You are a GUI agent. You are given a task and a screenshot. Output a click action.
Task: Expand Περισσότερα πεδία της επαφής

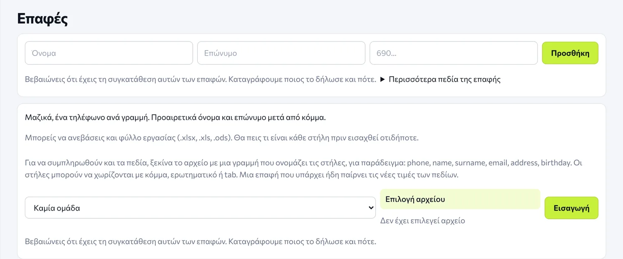[441, 80]
